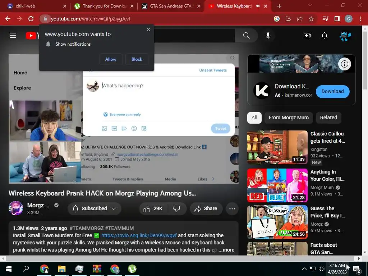Screen dimensions: 368x276
Task: Select the Related filter chip
Action: pyautogui.click(x=328, y=118)
